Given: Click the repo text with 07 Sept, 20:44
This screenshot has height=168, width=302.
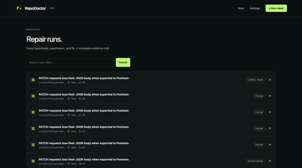Looking at the screenshot, I should coord(62,164).
